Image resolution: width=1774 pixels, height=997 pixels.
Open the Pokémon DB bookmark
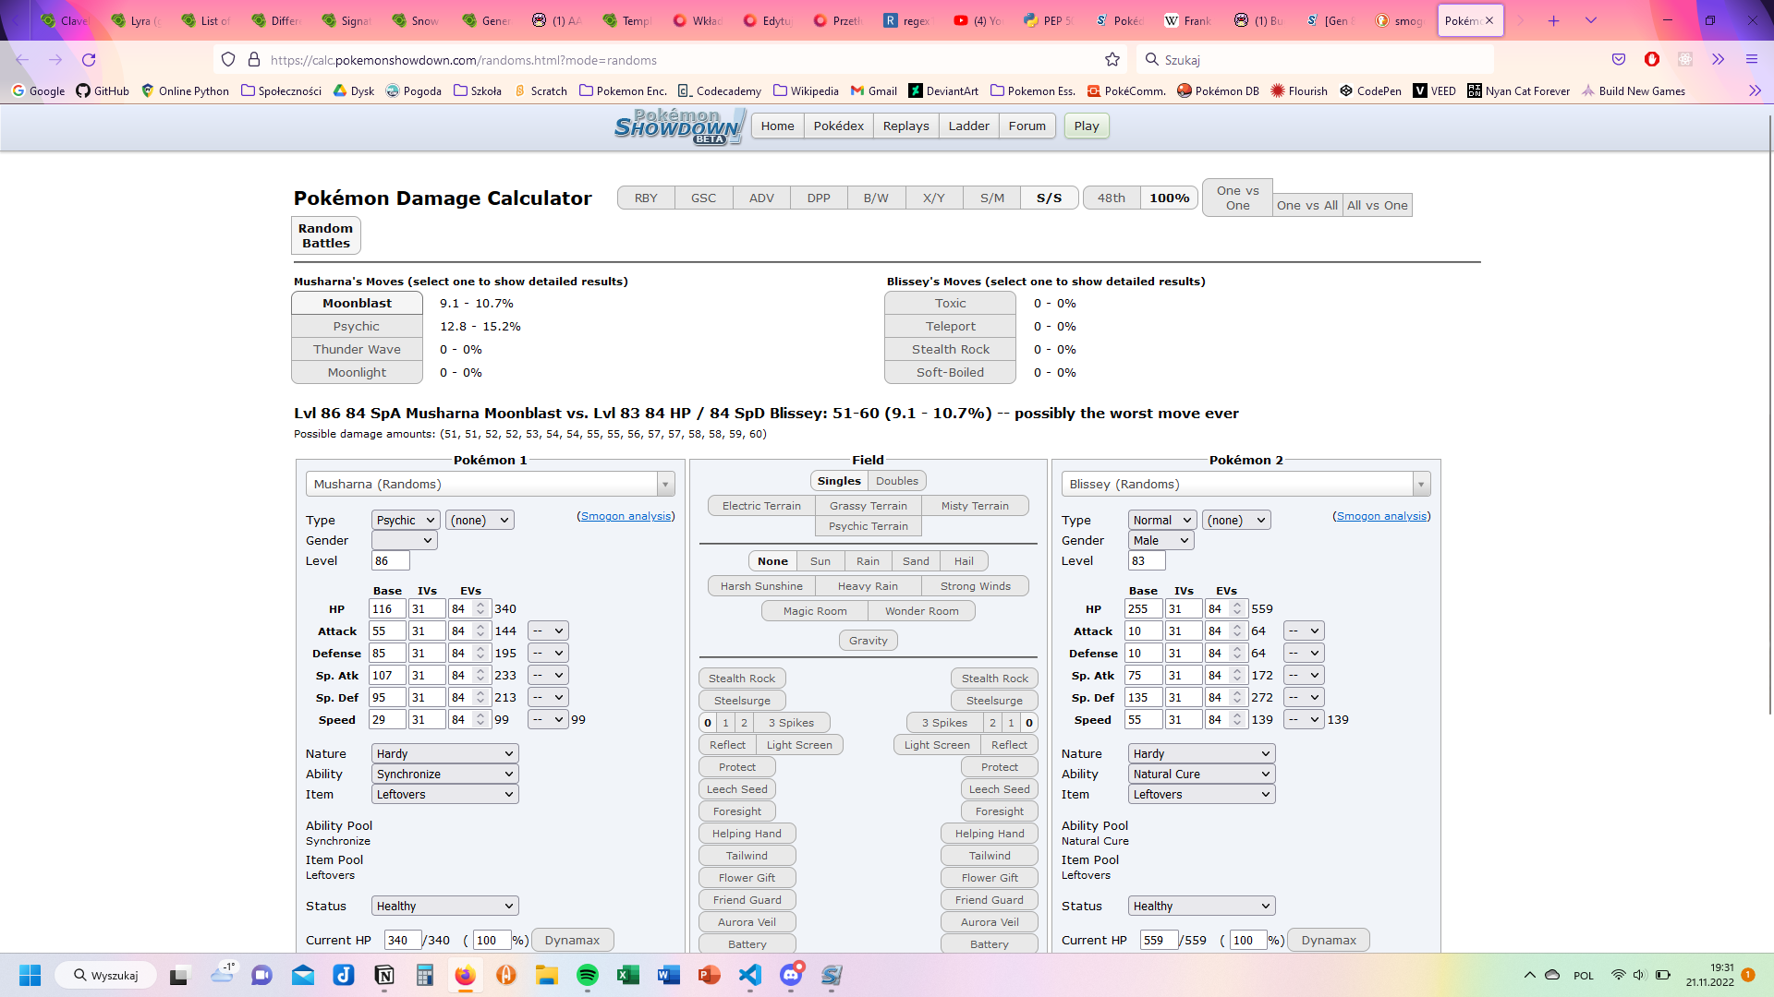click(x=1218, y=90)
